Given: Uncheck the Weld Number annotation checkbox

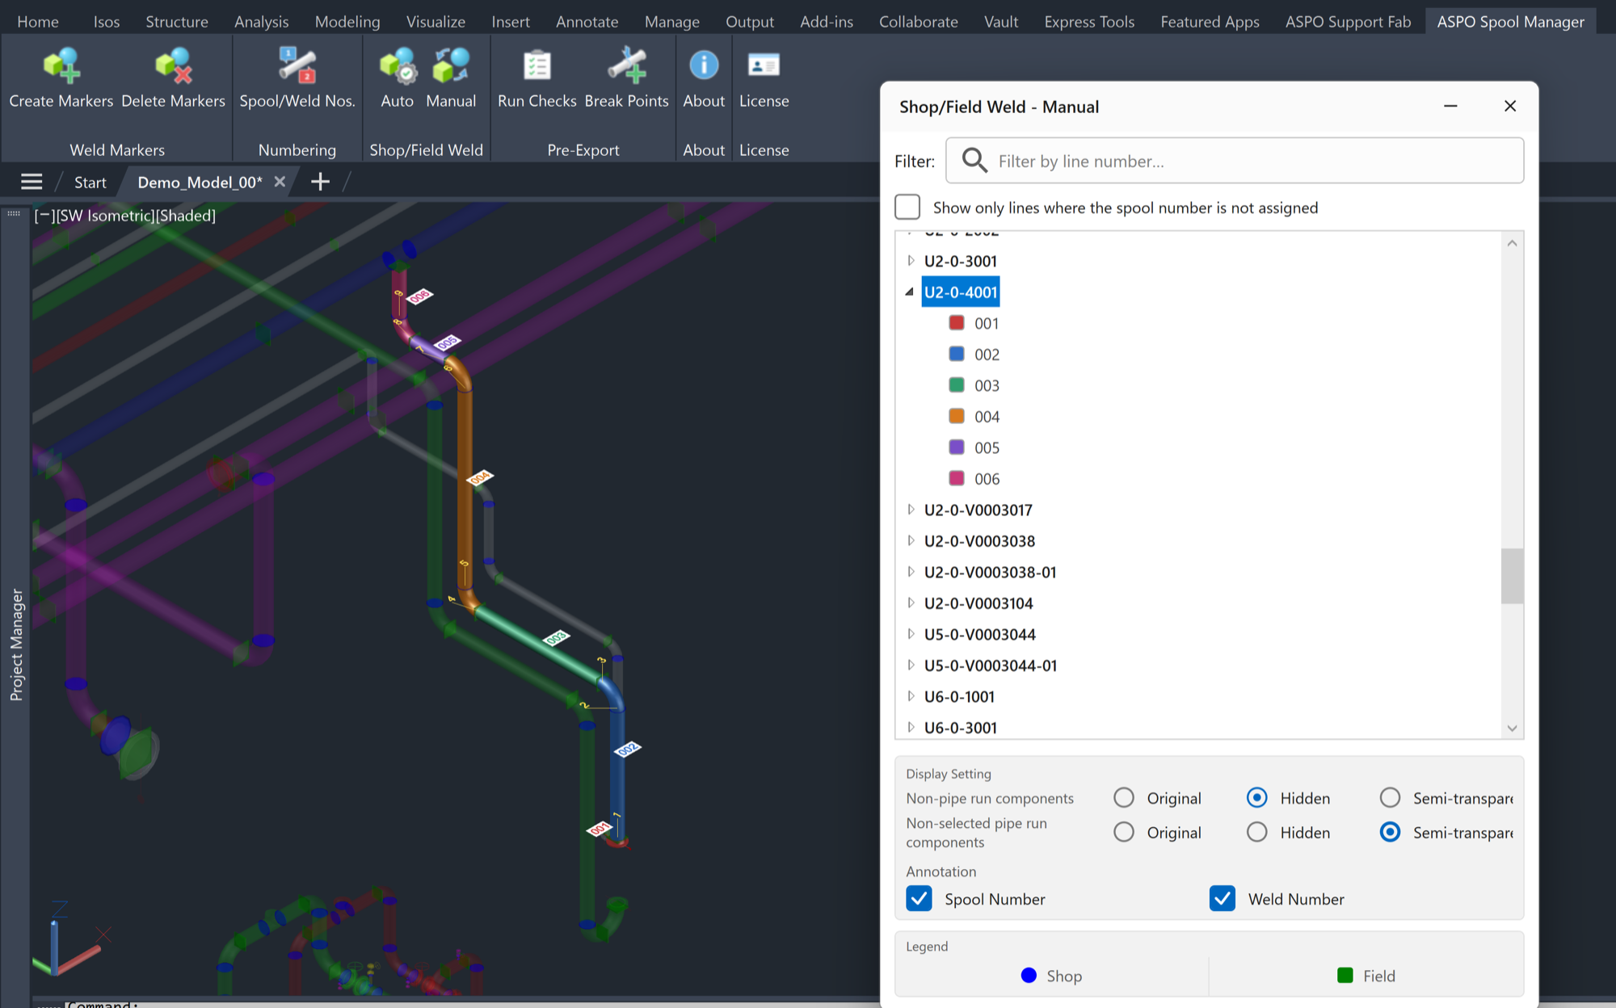Looking at the screenshot, I should (x=1223, y=898).
